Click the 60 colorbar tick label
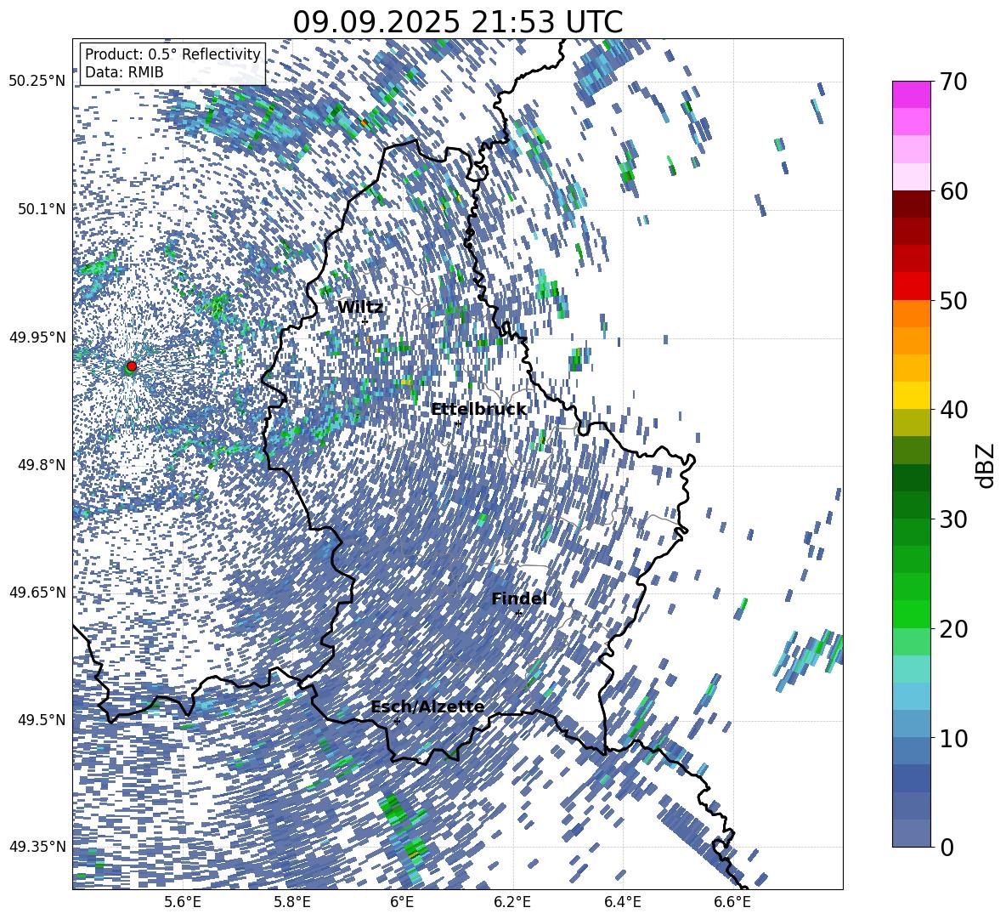This screenshot has width=1006, height=919. [954, 191]
